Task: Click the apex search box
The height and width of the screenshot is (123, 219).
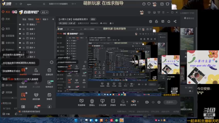Action: 34,4
